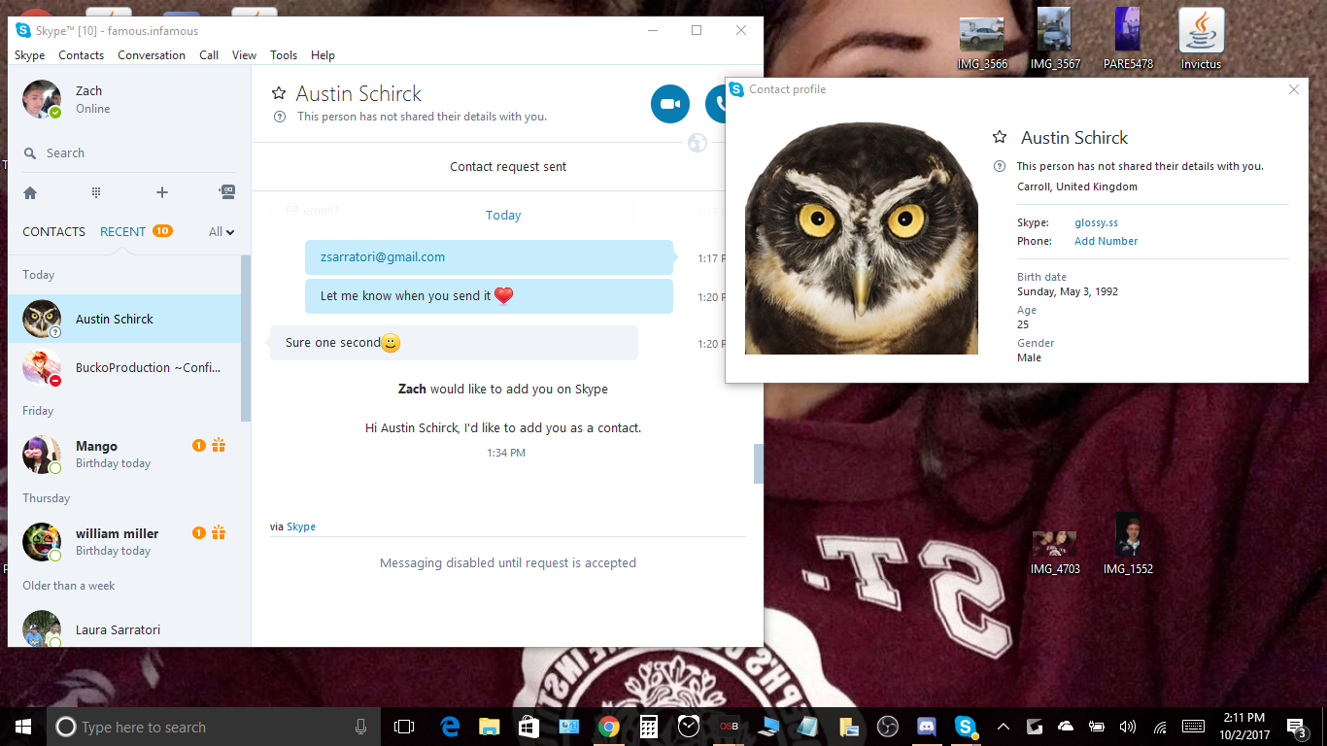The width and height of the screenshot is (1327, 746).
Task: Open the PARE5478 desktop file
Action: tap(1128, 41)
